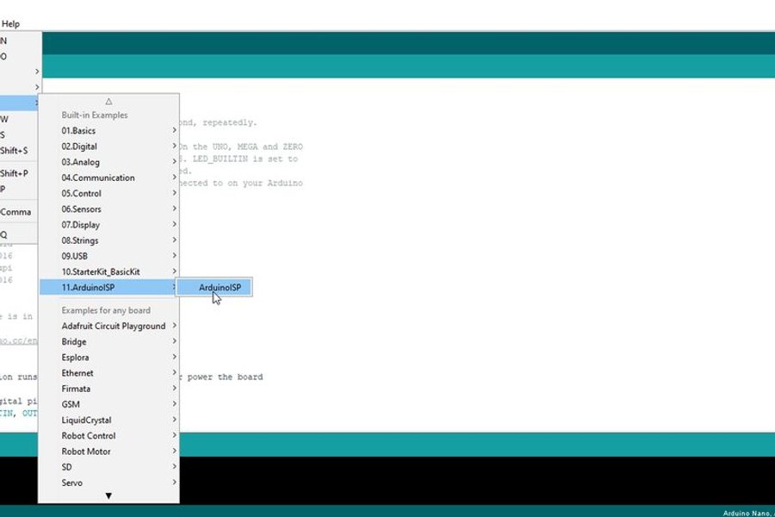Open LiquidCrystal library examples
The image size is (775, 517).
pyautogui.click(x=108, y=420)
